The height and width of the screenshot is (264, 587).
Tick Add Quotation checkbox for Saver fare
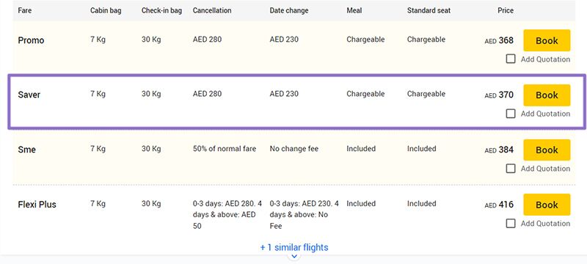(511, 114)
